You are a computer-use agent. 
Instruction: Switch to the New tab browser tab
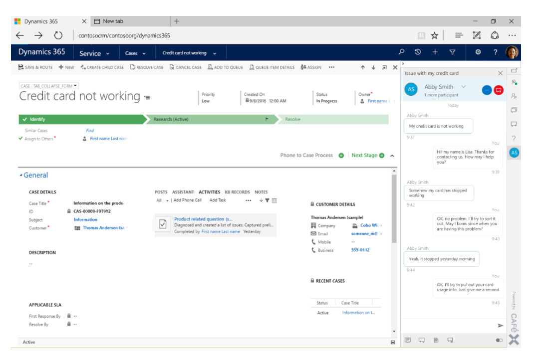(x=131, y=21)
